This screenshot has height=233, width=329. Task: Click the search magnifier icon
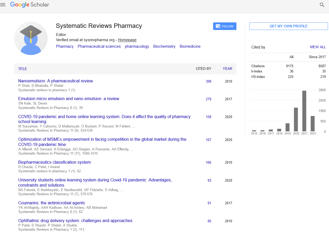click(322, 5)
